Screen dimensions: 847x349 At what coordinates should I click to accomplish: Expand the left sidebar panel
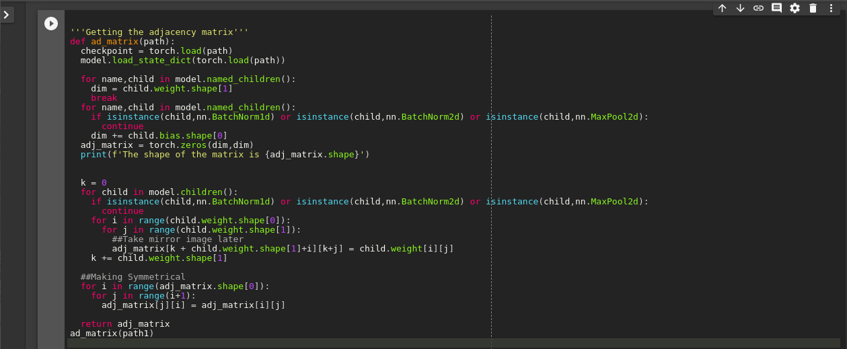[7, 14]
